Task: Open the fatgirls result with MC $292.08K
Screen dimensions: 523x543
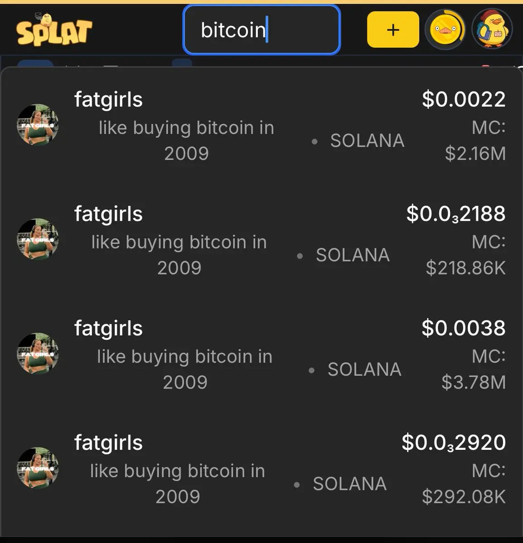Action: point(261,469)
